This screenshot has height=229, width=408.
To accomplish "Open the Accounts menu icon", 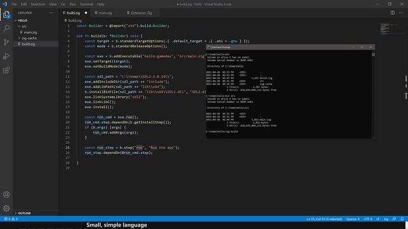I will tap(6, 195).
